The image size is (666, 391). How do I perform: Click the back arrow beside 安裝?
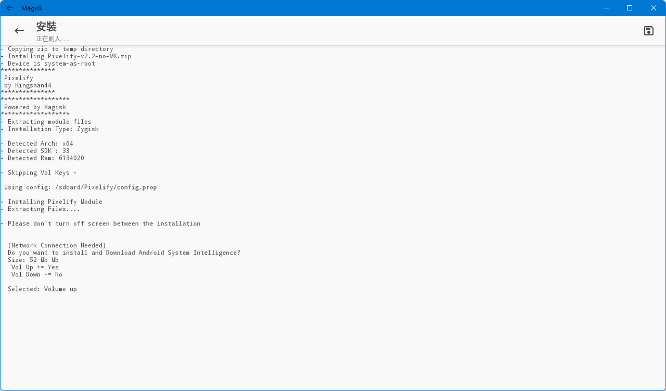(19, 31)
